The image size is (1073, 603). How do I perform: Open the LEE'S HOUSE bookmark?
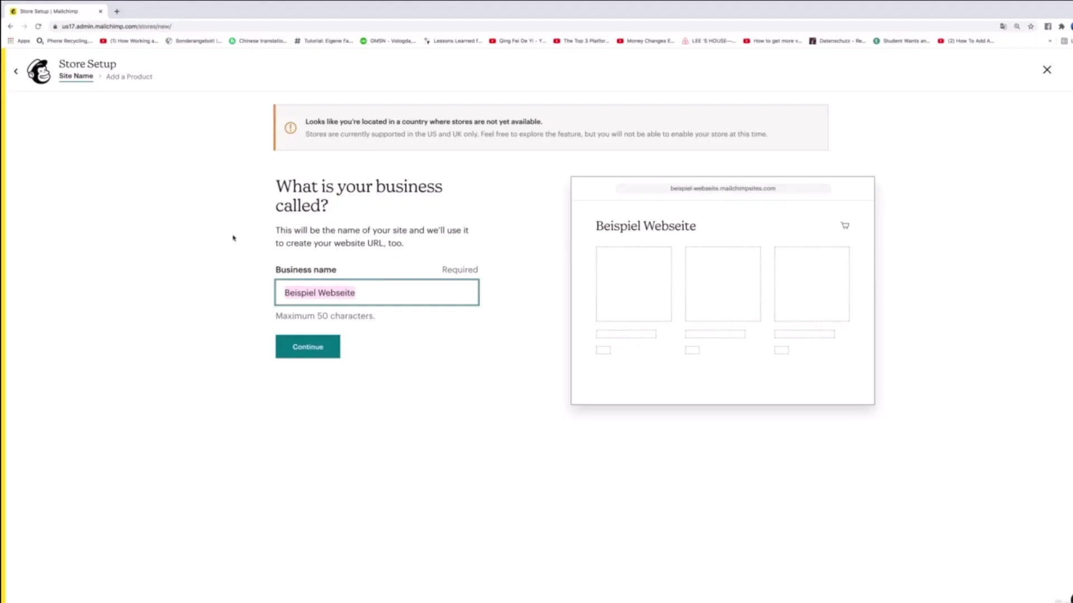(x=709, y=41)
